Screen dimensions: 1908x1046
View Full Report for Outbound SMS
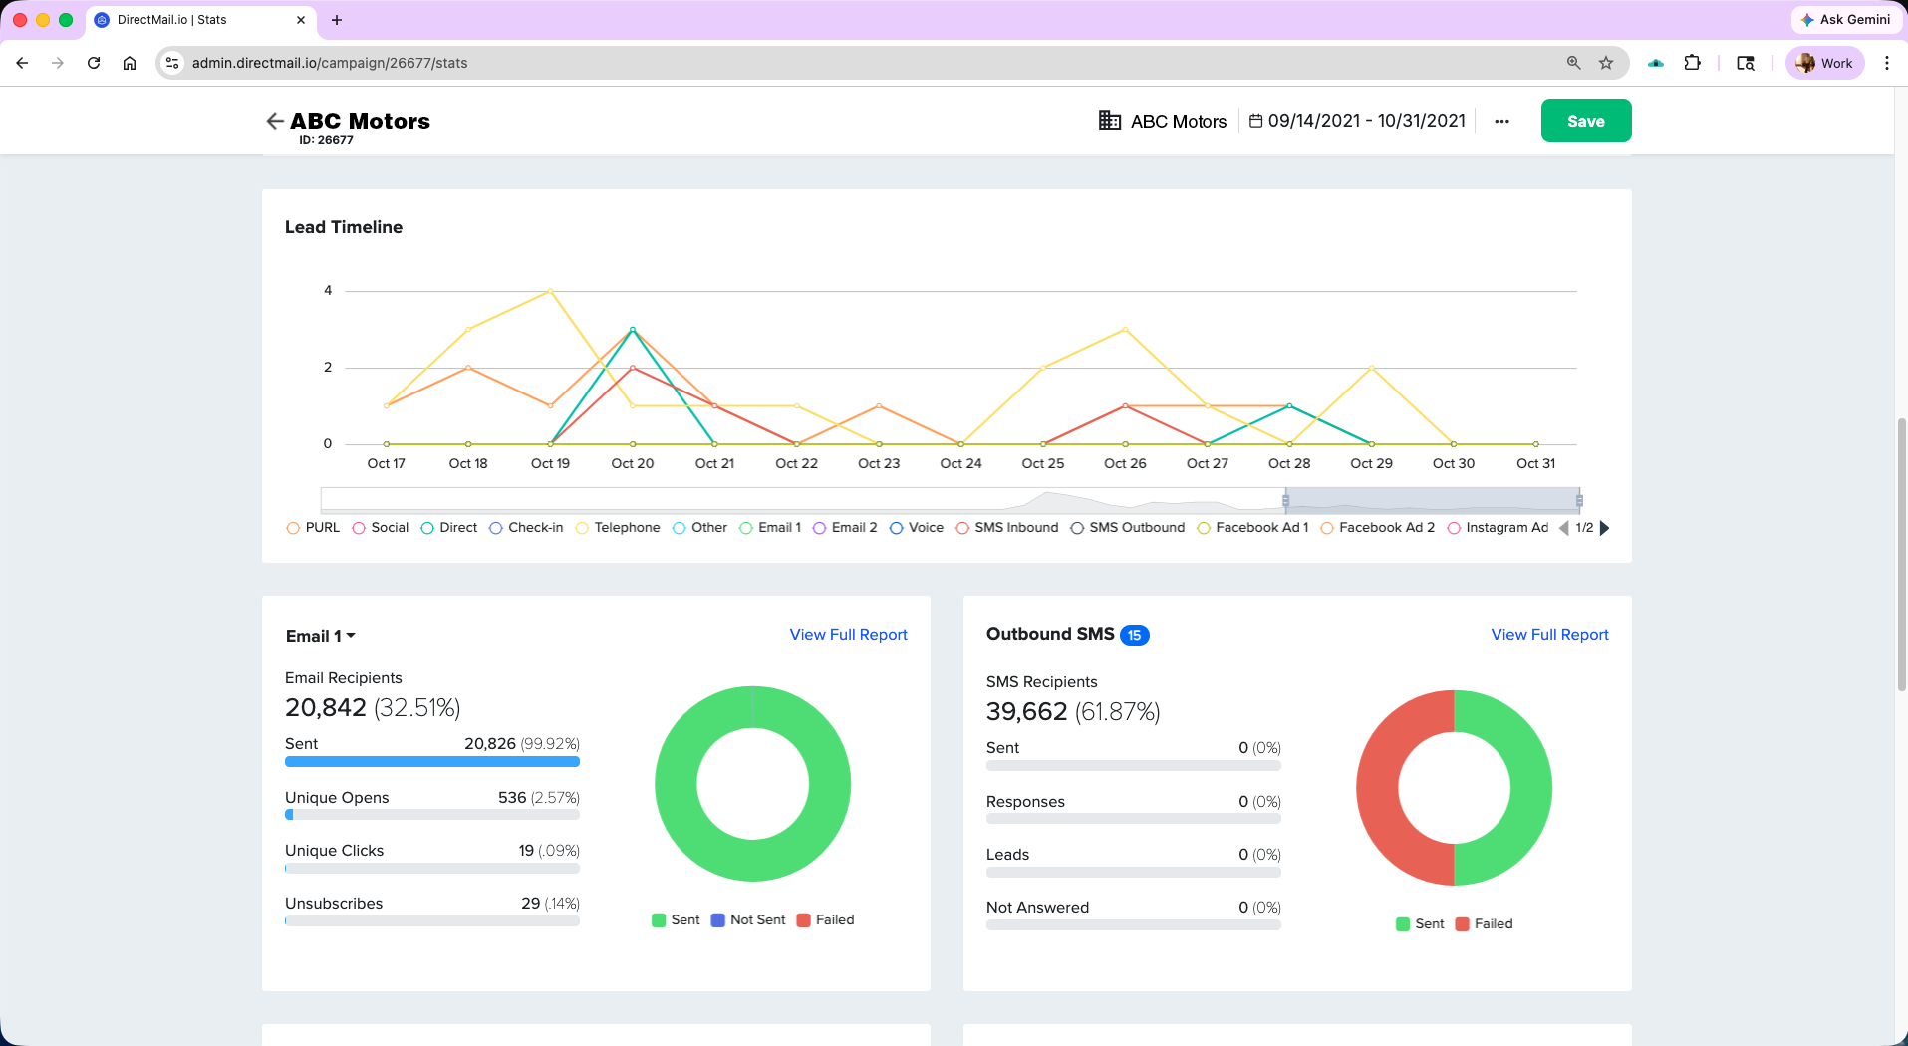[x=1548, y=634]
